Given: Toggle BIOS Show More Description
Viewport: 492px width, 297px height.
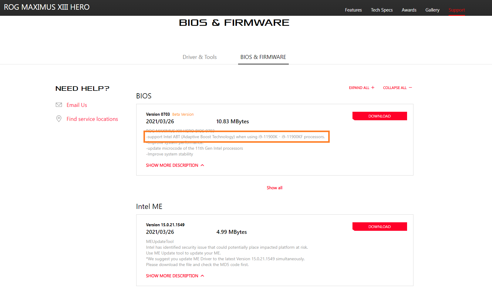Looking at the screenshot, I should click(x=172, y=165).
